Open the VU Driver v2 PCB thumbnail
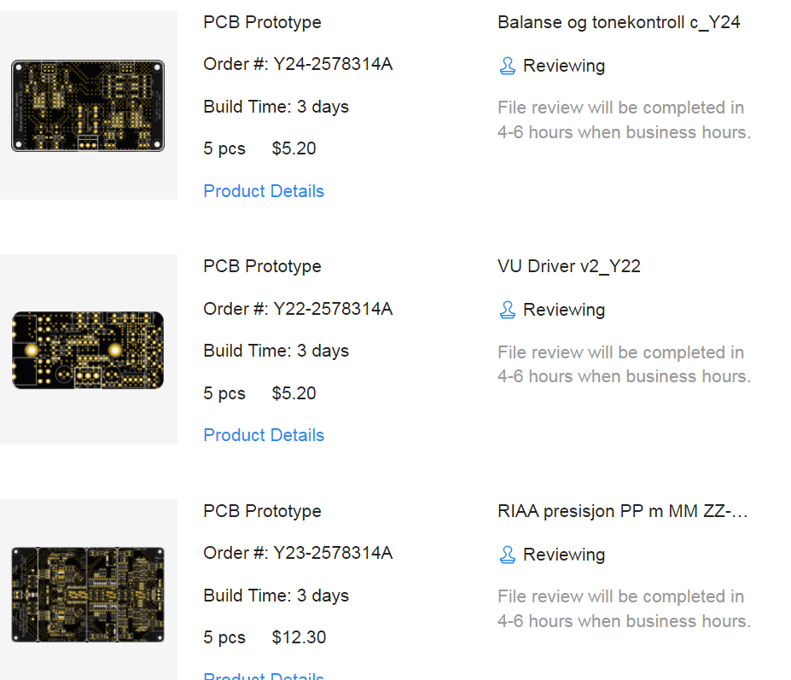Screen dimensions: 791x680 (x=88, y=350)
